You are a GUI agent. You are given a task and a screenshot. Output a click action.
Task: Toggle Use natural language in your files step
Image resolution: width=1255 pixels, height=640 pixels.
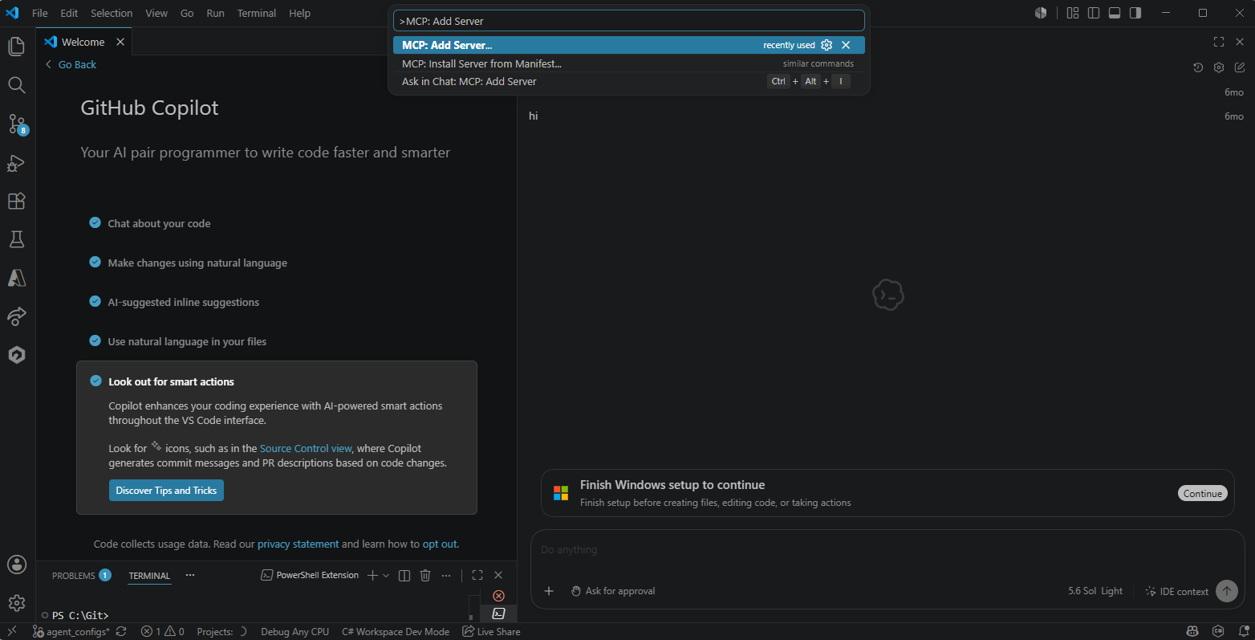pyautogui.click(x=95, y=340)
